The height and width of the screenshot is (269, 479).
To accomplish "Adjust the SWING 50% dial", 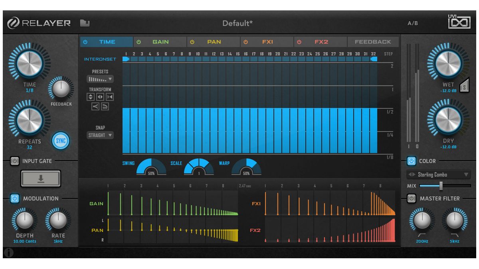I will tap(151, 167).
